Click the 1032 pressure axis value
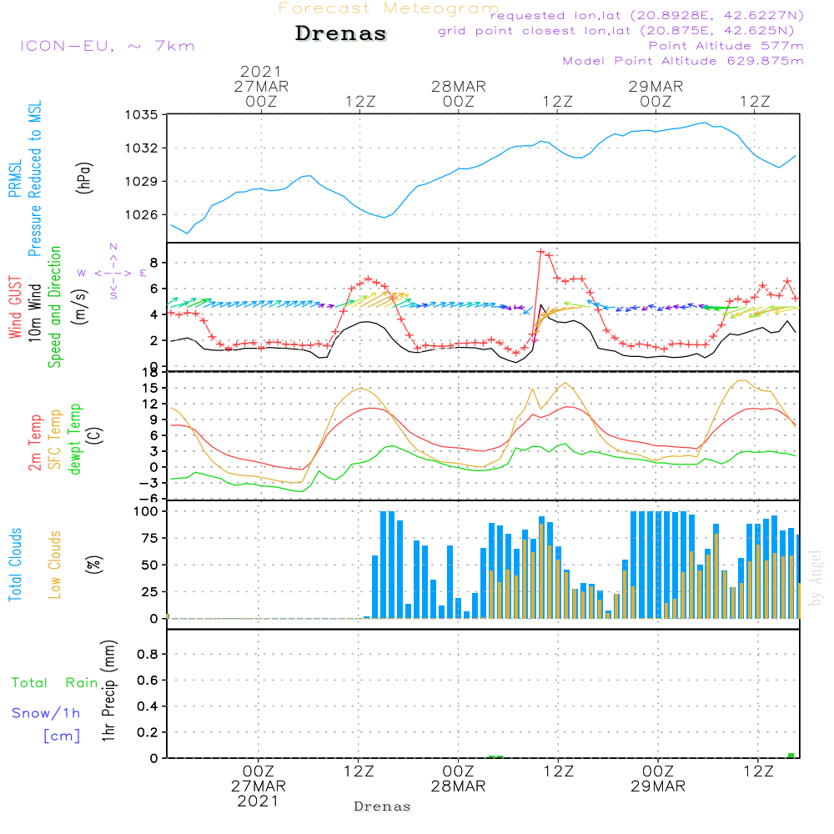 pos(141,148)
